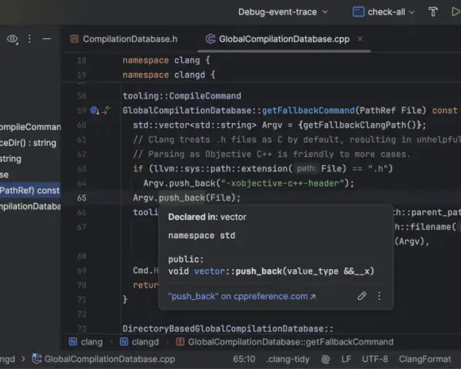Click the pencil edit icon in the popup
Screen dimensions: 461x369
point(362,296)
